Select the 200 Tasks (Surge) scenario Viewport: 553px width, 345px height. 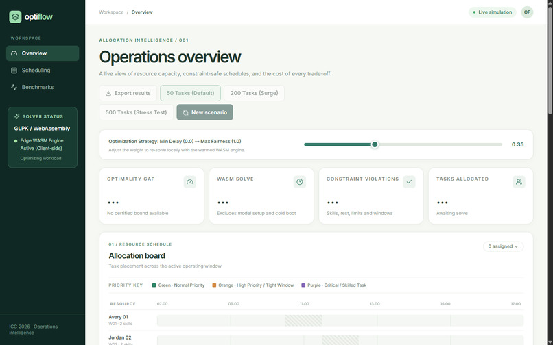[254, 93]
